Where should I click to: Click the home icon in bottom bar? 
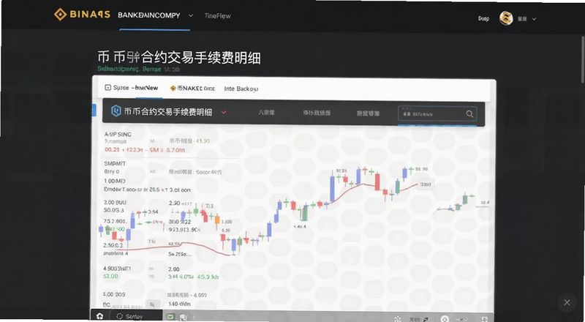(x=99, y=316)
